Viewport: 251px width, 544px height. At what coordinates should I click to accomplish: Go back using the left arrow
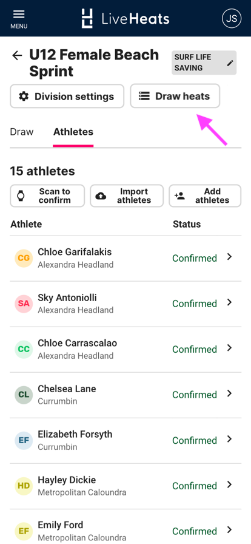click(17, 55)
